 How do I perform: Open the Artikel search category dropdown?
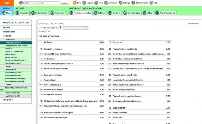click(x=33, y=3)
